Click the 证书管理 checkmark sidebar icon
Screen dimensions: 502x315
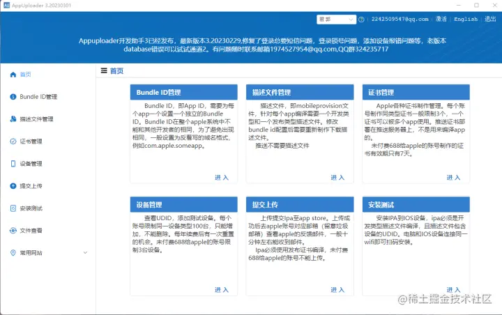13,141
